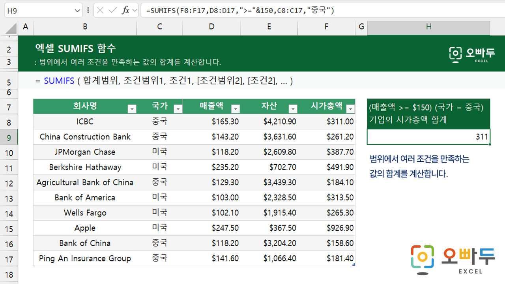
Task: Click the Berkshire Hathaway cell
Action: (x=85, y=167)
